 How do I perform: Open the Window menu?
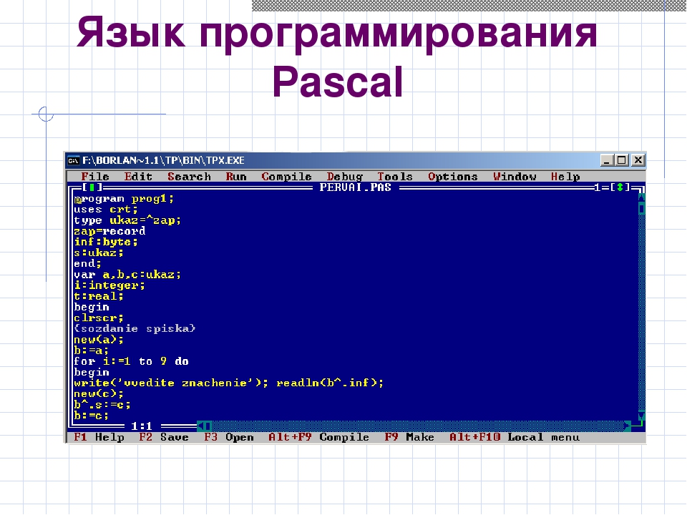pyautogui.click(x=515, y=177)
